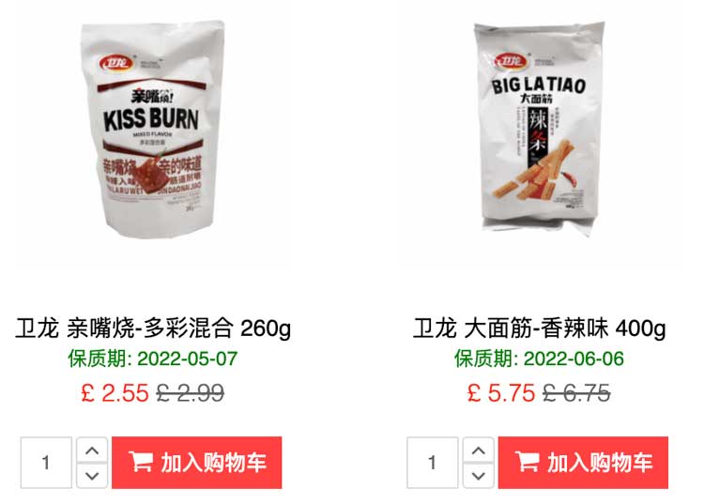Focus the quantity field for 亲嘴烧 product
The image size is (704, 504).
point(46,463)
